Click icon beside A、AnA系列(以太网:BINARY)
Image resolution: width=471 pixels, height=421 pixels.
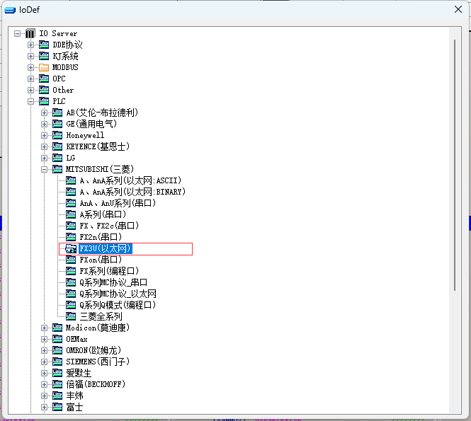pos(71,192)
